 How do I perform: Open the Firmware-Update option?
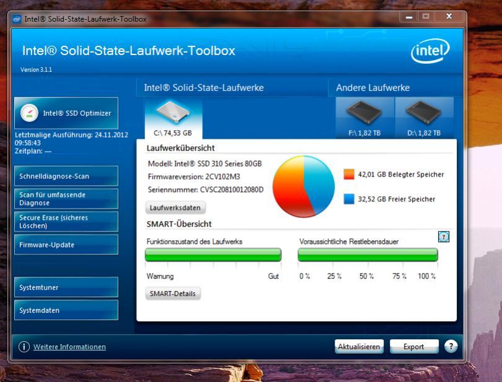coord(66,245)
